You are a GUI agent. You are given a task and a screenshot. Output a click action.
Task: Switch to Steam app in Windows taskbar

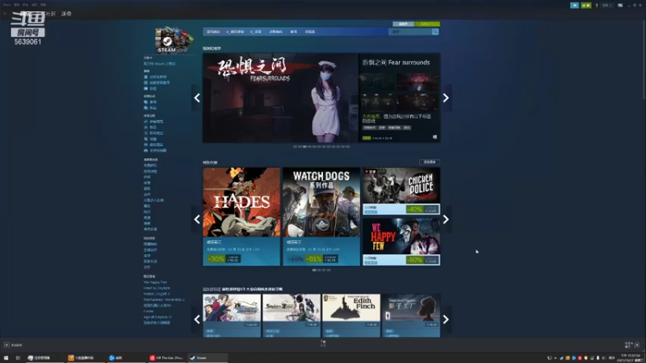[x=208, y=358]
